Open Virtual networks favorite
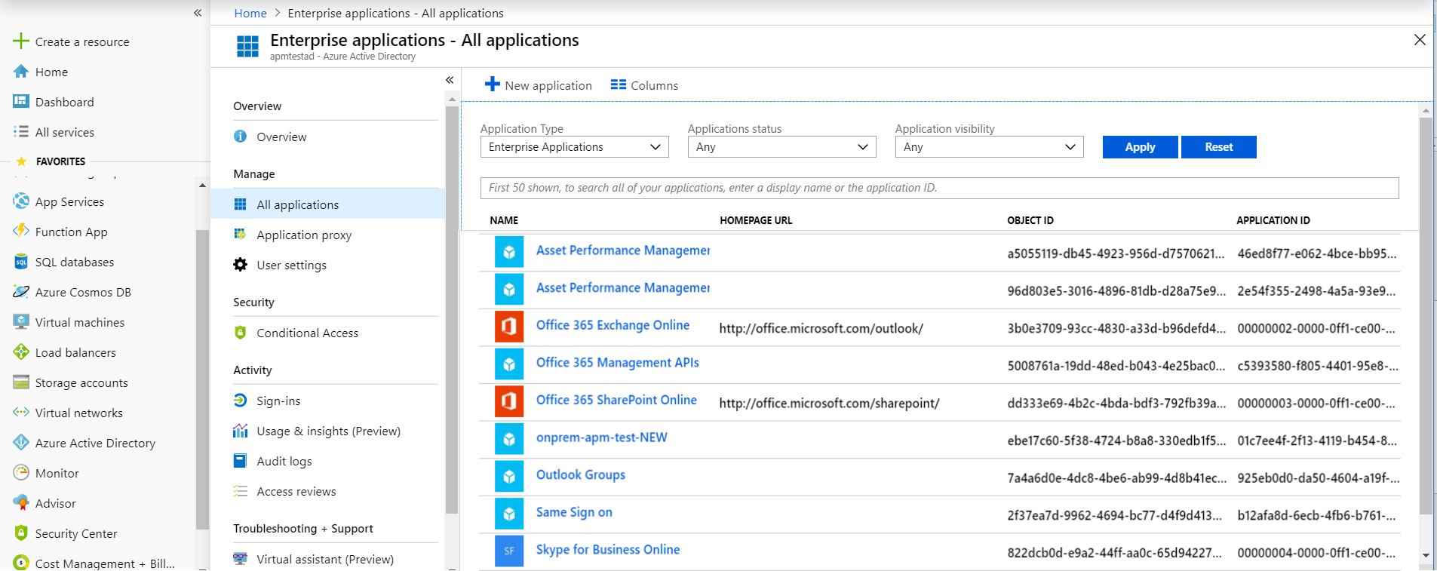The image size is (1437, 571). [x=78, y=413]
